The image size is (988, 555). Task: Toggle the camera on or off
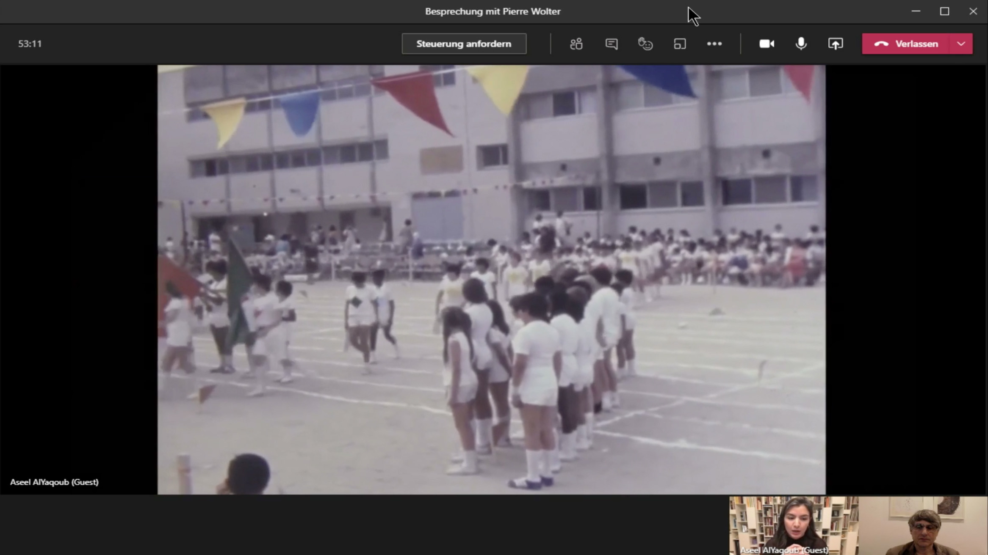pos(767,44)
